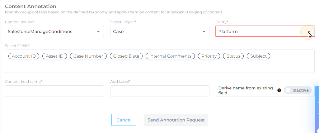Choose the Case Number field chip
Viewport: 319px width, 133px height.
[x=88, y=56]
